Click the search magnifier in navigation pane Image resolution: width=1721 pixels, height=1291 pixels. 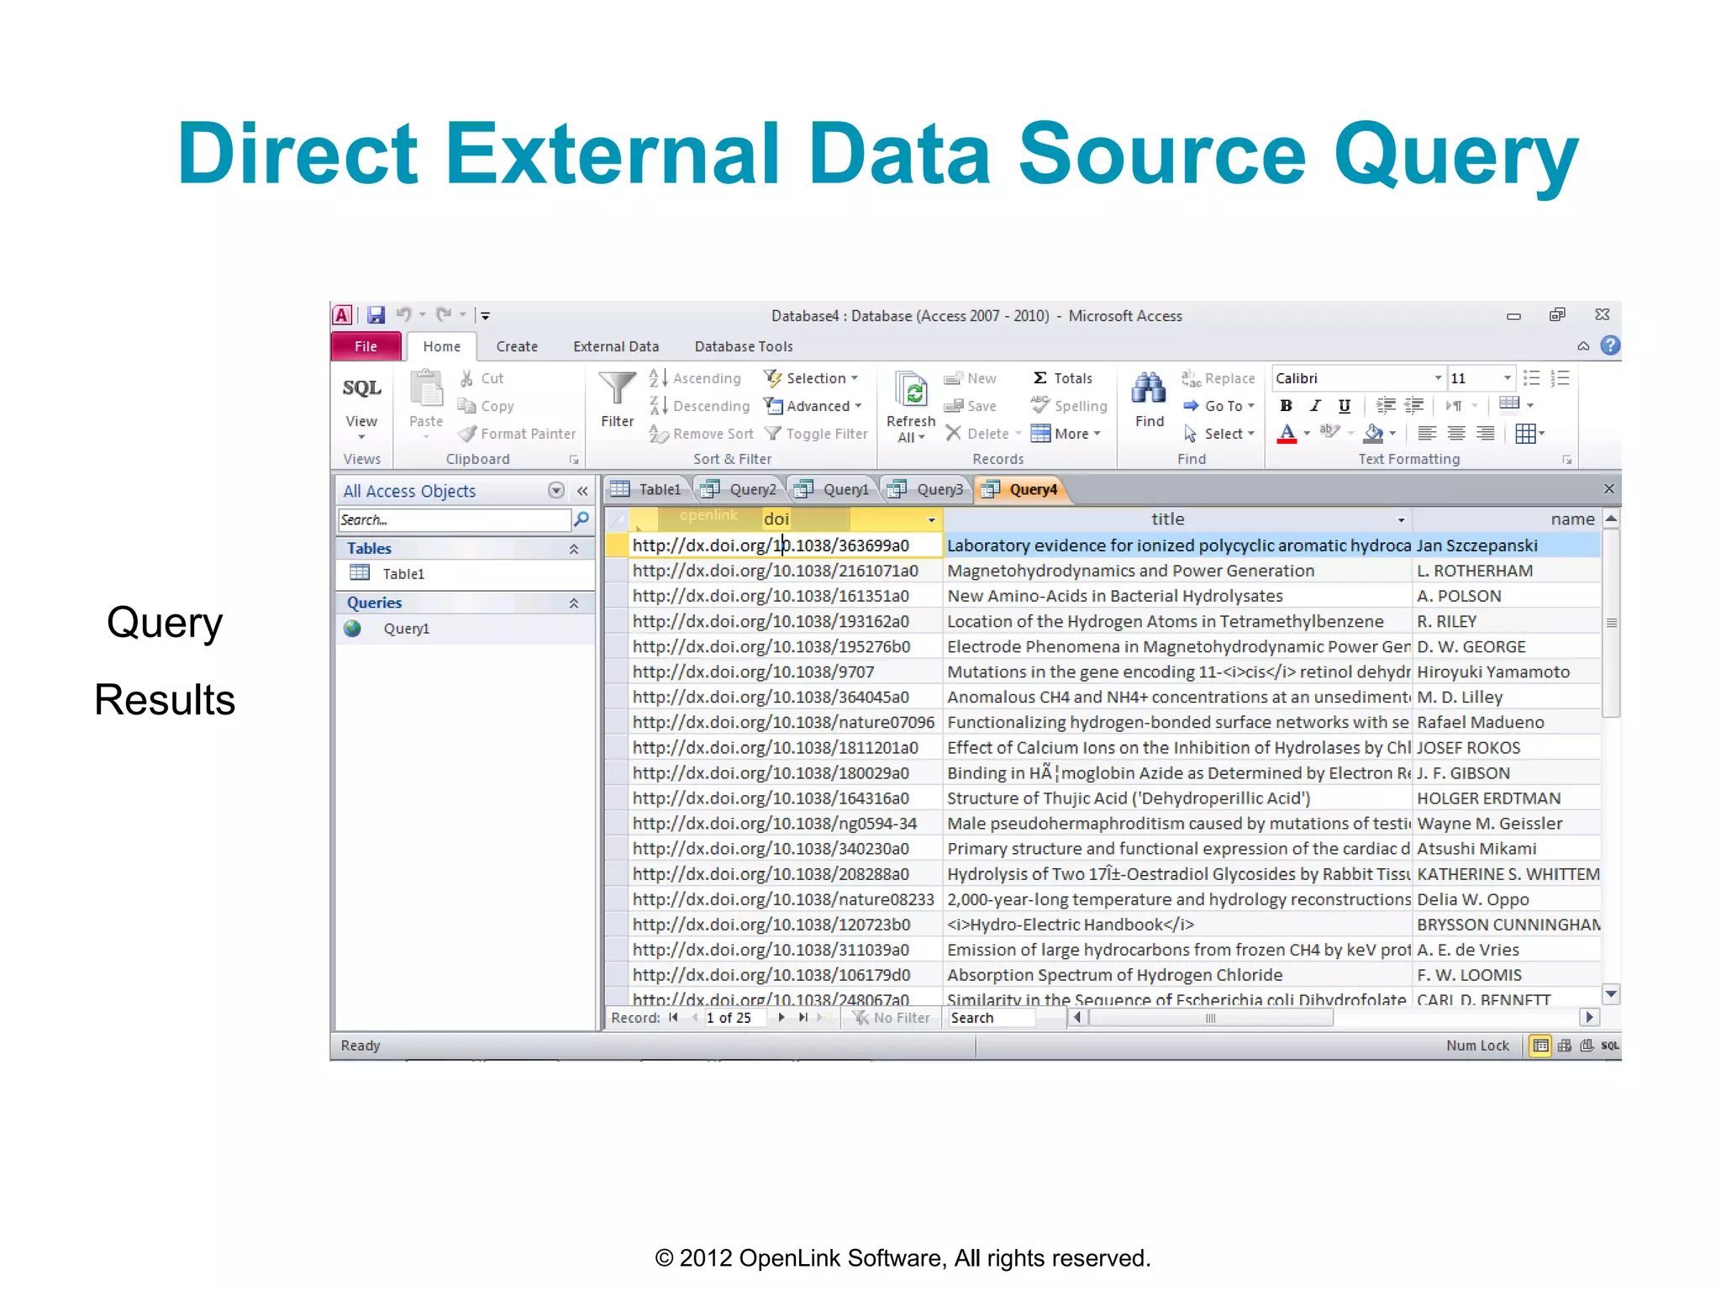coord(581,520)
